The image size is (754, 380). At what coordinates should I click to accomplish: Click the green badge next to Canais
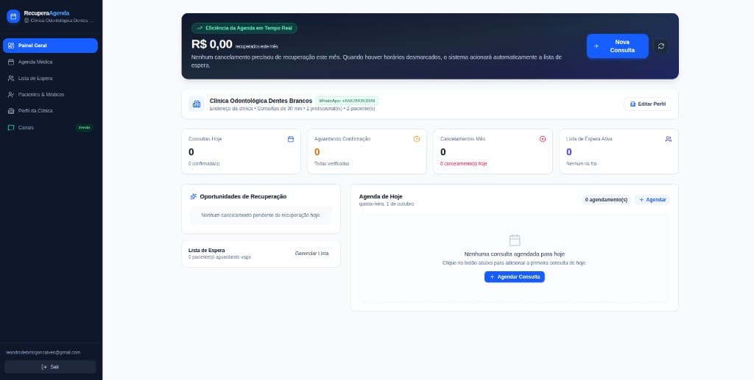(84, 128)
